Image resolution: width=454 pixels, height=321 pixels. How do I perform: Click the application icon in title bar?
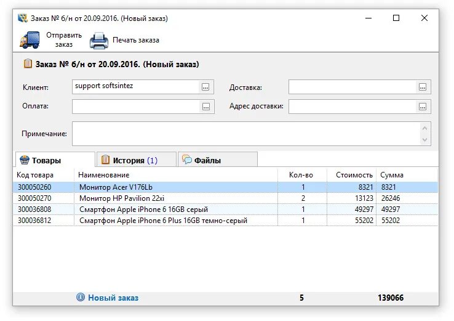point(23,18)
